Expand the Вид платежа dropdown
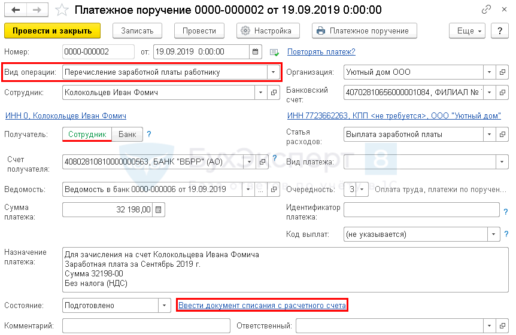This screenshot has width=516, height=335. 502,162
